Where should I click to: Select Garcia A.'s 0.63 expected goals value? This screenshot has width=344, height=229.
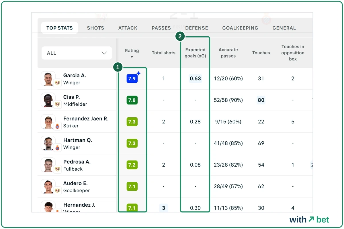tap(195, 78)
